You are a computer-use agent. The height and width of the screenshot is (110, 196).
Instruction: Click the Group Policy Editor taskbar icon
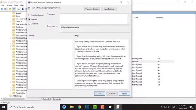118,107
